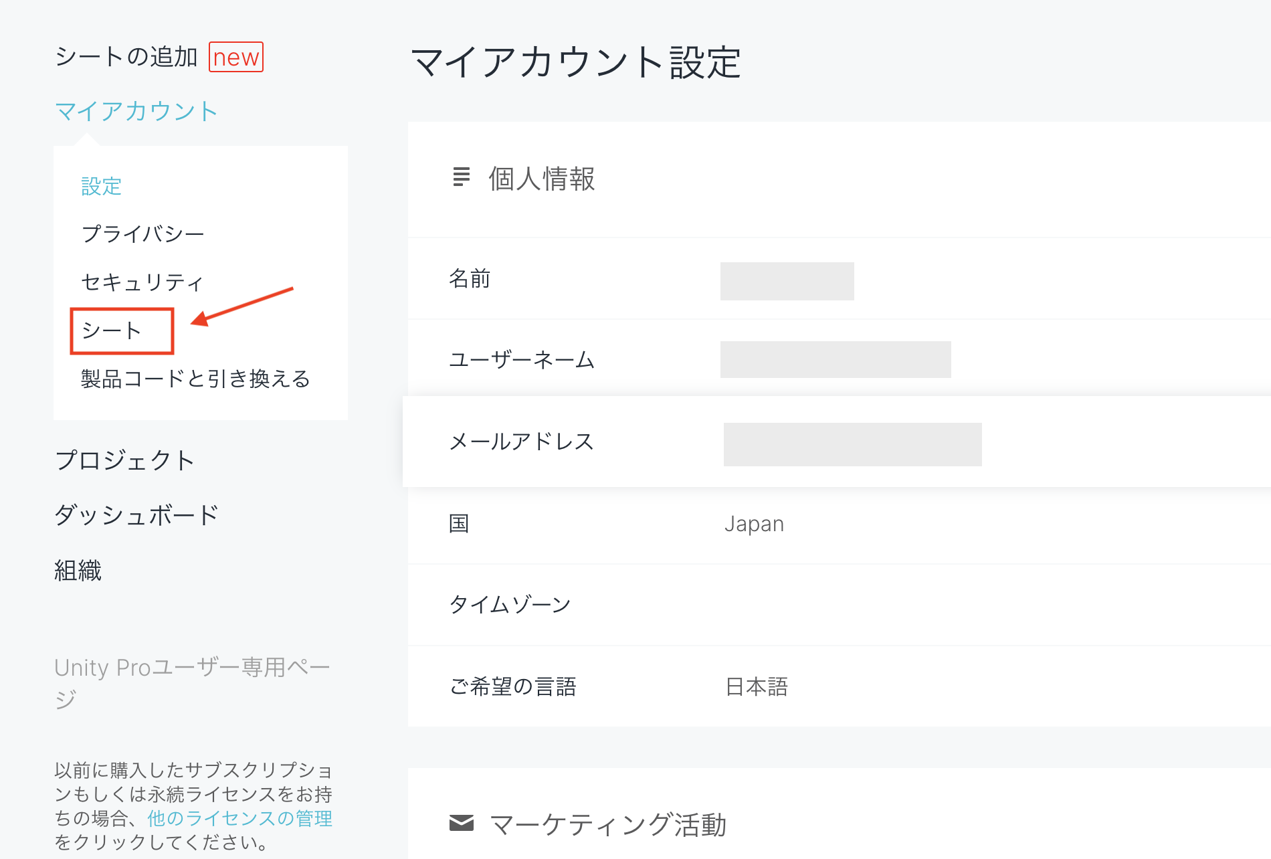
Task: Open ダッシュボード in sidebar
Action: [136, 515]
